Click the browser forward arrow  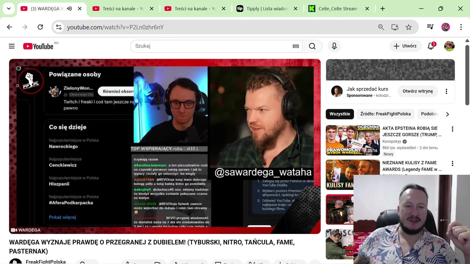tap(25, 27)
